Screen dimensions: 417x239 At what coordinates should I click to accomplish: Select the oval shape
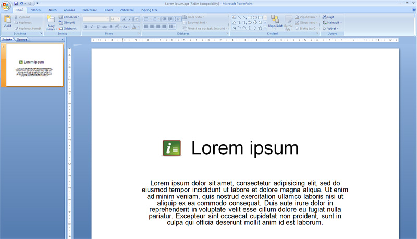(x=255, y=17)
